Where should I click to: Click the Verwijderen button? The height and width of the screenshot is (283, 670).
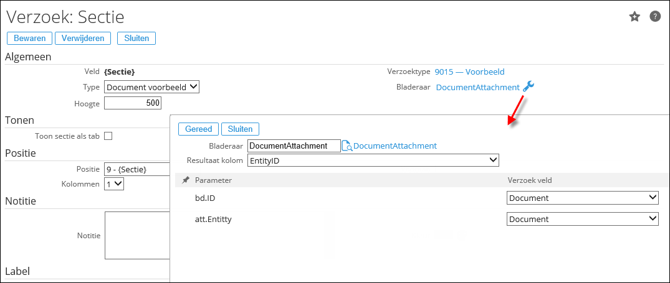[x=83, y=38]
